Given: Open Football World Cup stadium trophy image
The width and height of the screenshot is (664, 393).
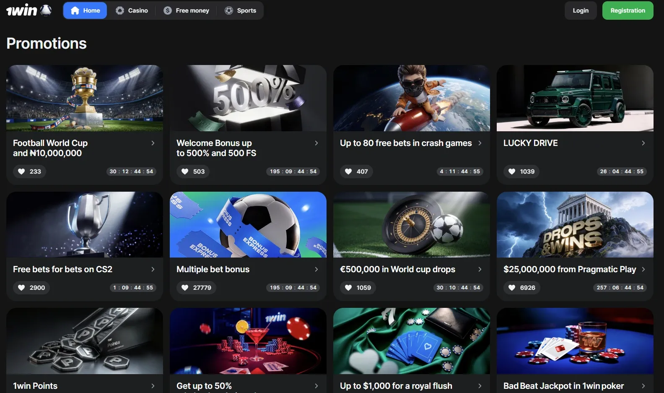Looking at the screenshot, I should (x=85, y=98).
